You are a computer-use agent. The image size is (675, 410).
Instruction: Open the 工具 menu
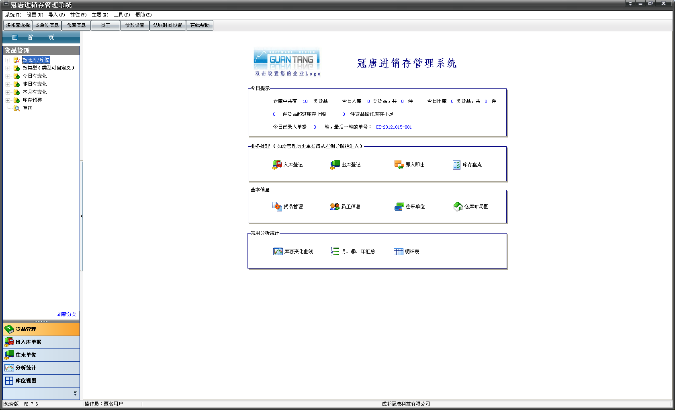tap(122, 15)
